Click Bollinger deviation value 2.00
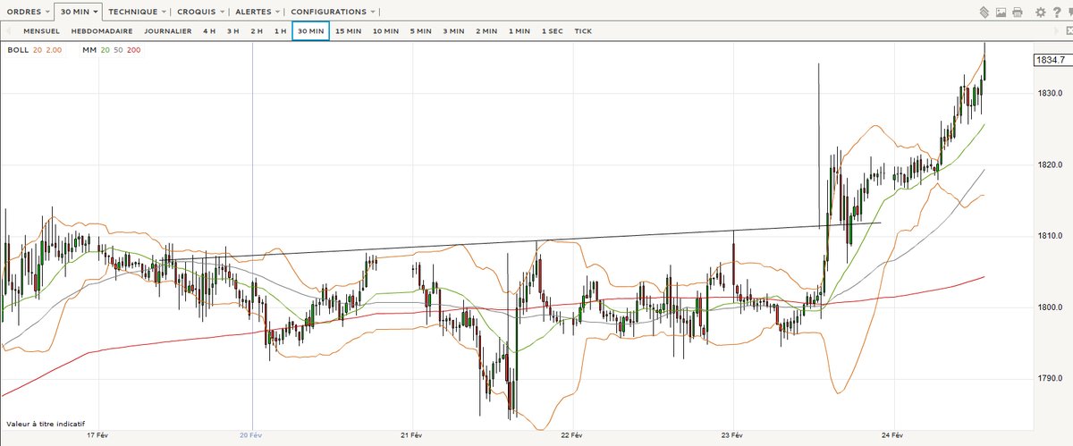The image size is (1073, 446). 54,50
